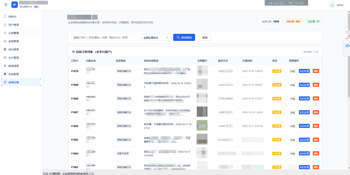The image size is (350, 175).
Task: Click the 系统配置 gear icon
Action: pos(5,74)
